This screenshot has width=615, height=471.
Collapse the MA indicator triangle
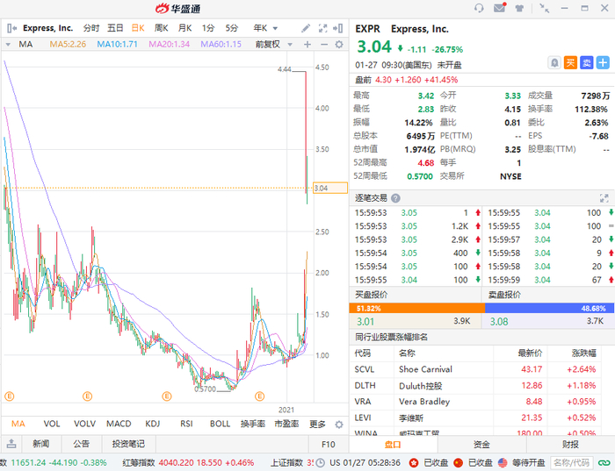click(8, 44)
